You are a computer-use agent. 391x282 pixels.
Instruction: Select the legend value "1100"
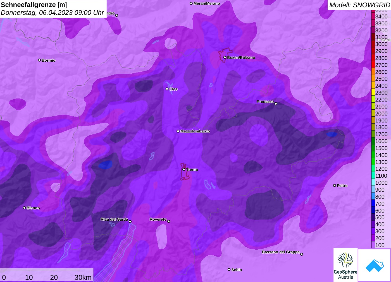tap(382, 176)
